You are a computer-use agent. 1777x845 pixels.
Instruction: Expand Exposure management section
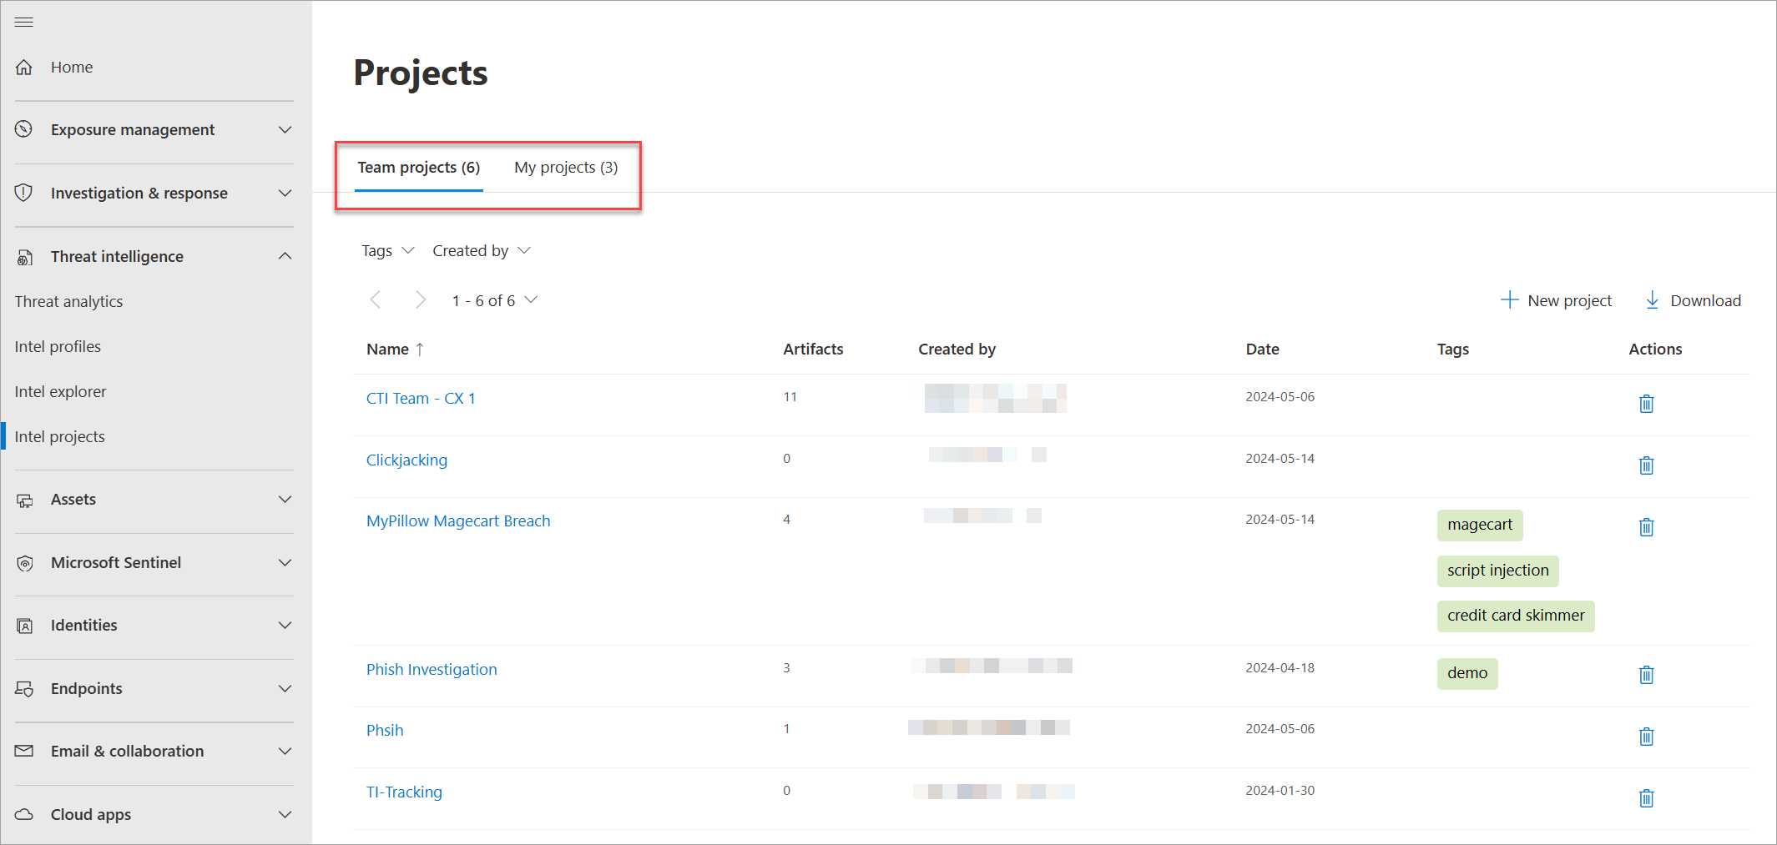(285, 130)
